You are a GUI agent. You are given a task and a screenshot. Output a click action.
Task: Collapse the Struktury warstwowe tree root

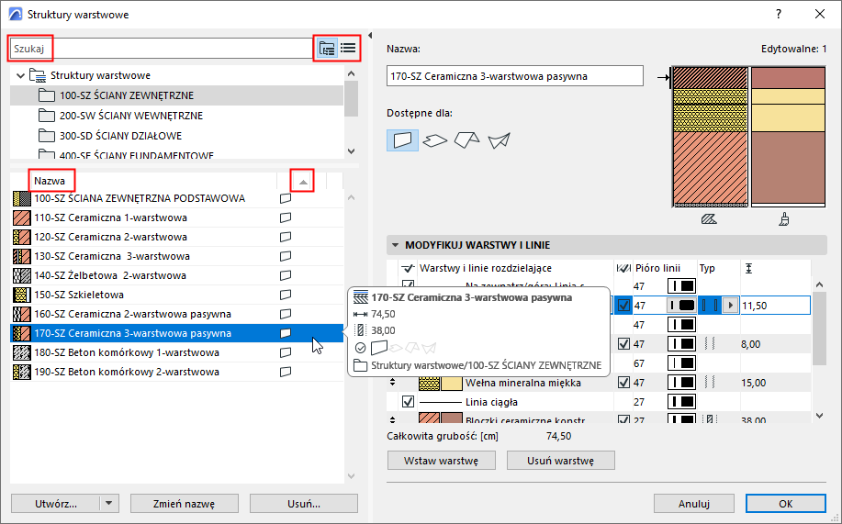tap(20, 75)
